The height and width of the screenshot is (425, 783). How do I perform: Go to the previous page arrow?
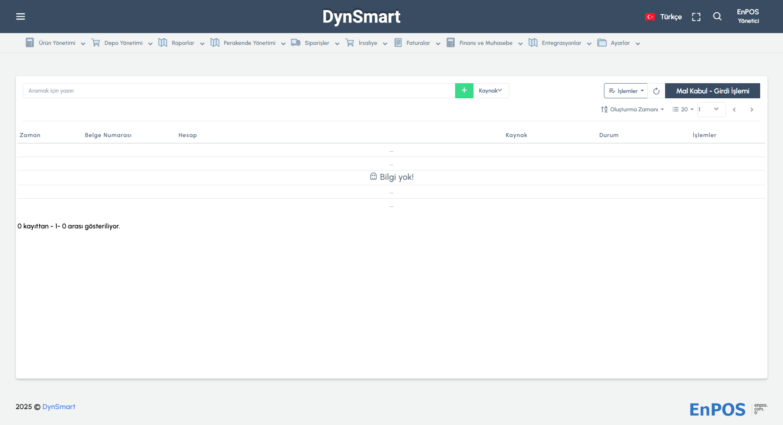[734, 110]
